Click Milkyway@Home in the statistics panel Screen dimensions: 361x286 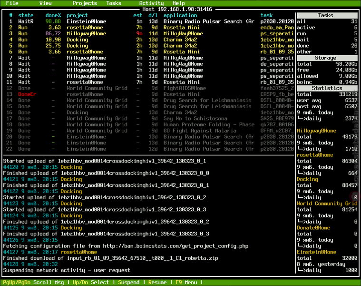tap(316, 131)
